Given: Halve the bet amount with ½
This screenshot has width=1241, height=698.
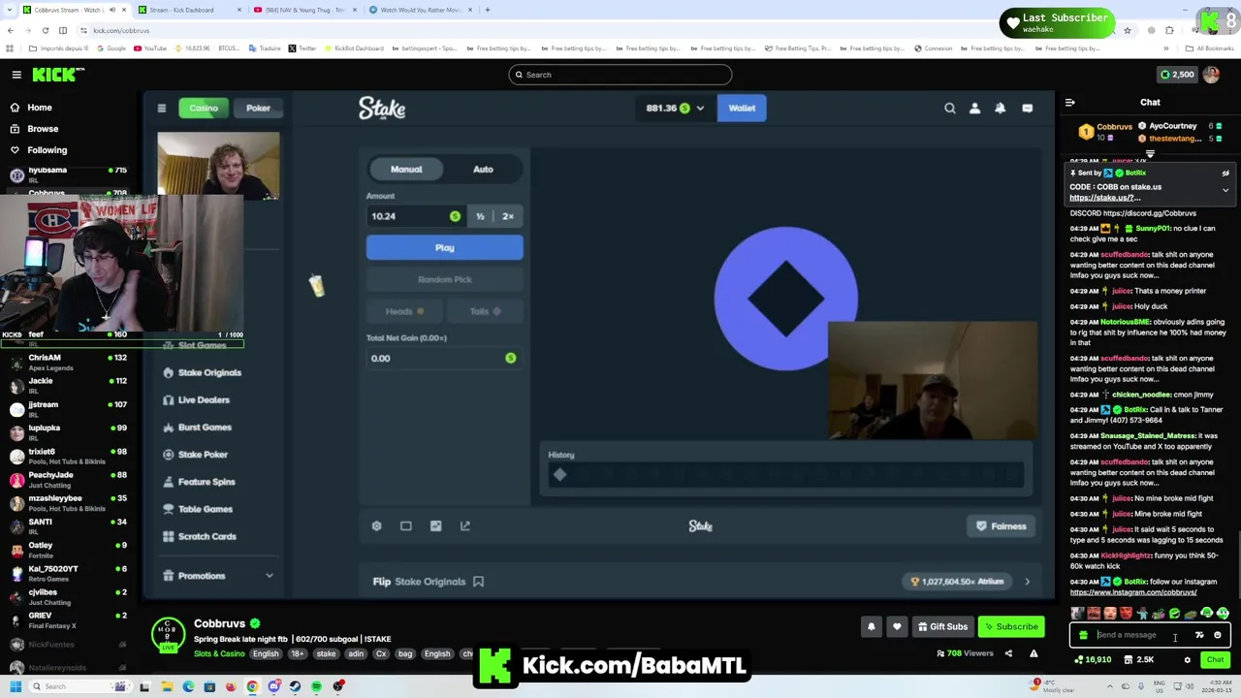Looking at the screenshot, I should (480, 216).
